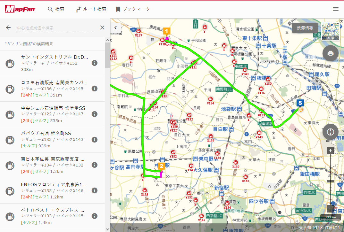
Task: Click gas pump icon beside コスモ石油販売
Action: coord(10,89)
